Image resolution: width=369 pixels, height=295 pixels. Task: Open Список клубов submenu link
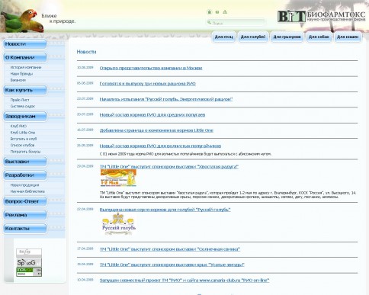[x=22, y=145]
